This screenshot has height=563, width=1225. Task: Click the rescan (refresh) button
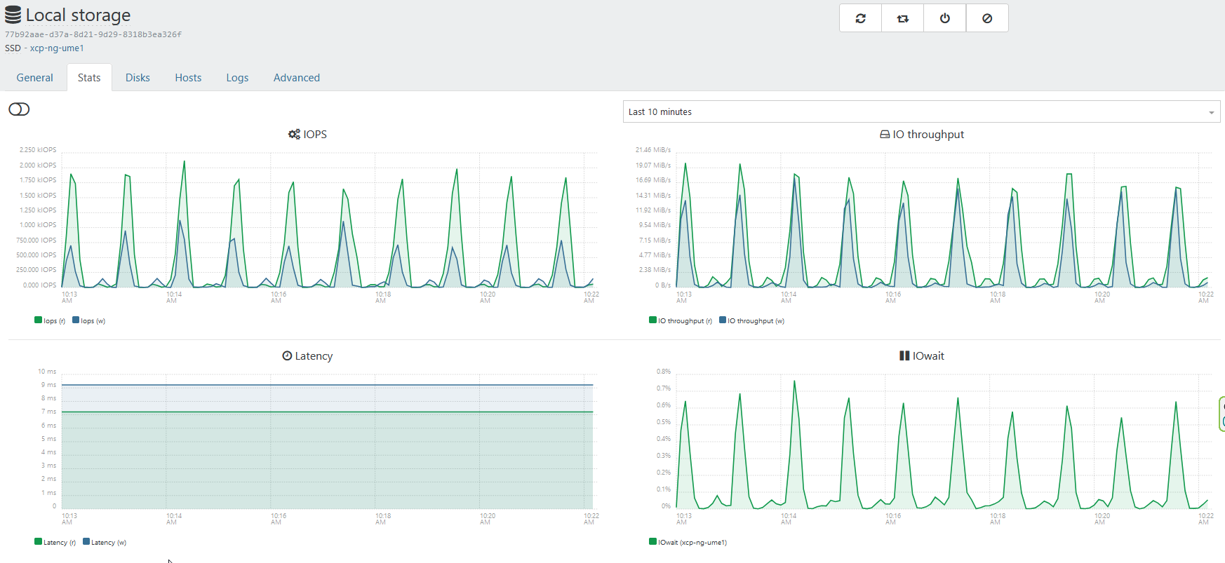[x=861, y=18]
